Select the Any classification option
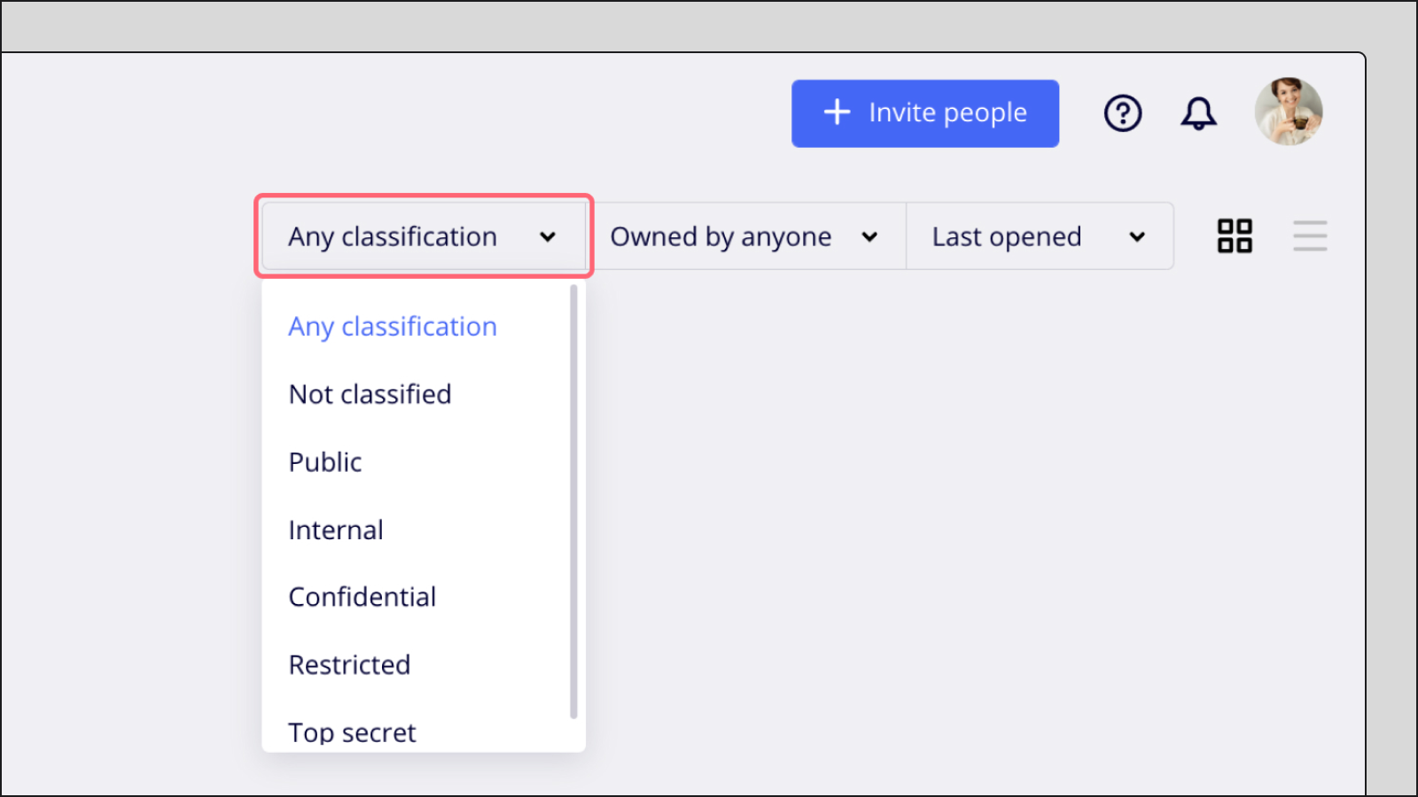1418x797 pixels. coord(392,326)
